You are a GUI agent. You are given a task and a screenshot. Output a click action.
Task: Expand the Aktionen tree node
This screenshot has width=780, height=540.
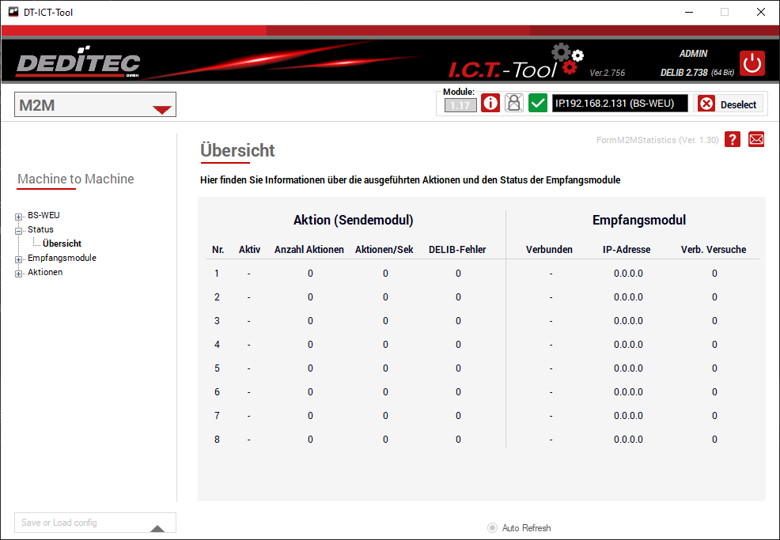[19, 273]
